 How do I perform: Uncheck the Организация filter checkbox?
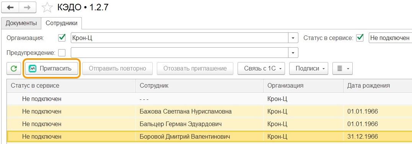62,38
